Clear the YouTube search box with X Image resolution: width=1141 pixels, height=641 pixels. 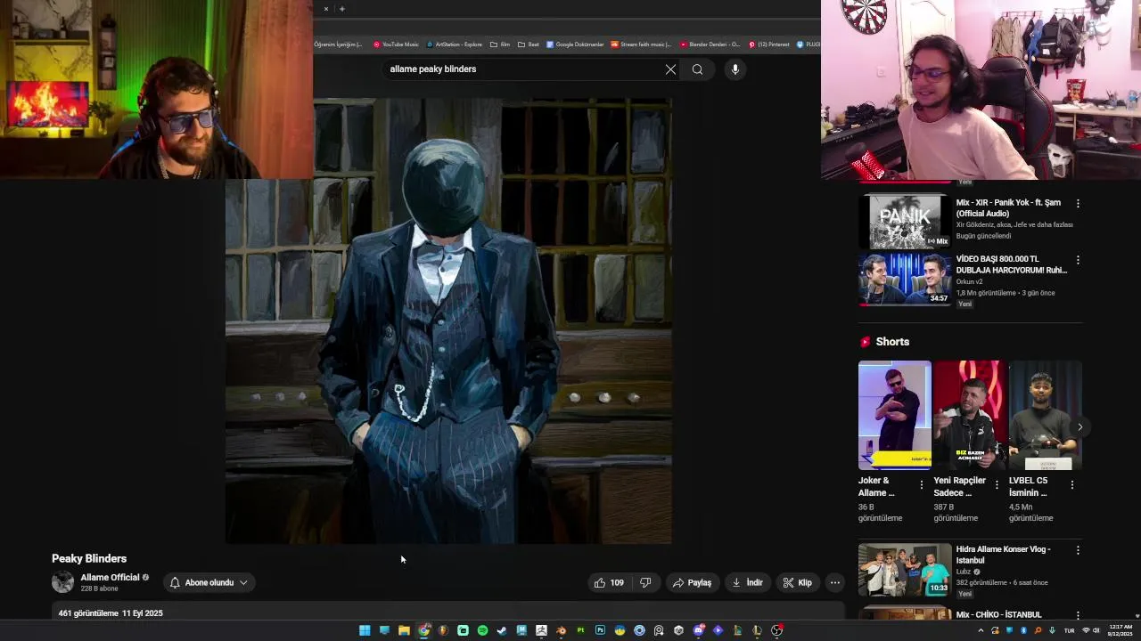point(670,69)
